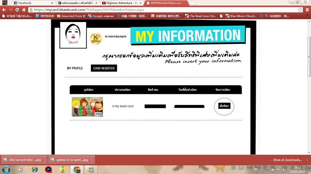Expand options for galaxy-s3-vs-xperi download
Screen dimensions: 311x174
tap(93, 160)
